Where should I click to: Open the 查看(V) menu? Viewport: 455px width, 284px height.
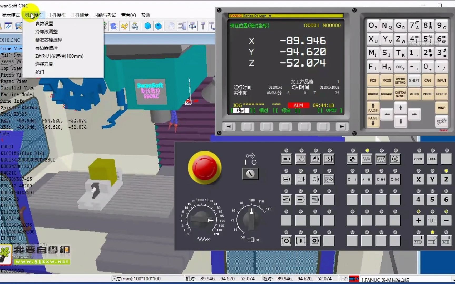click(128, 15)
